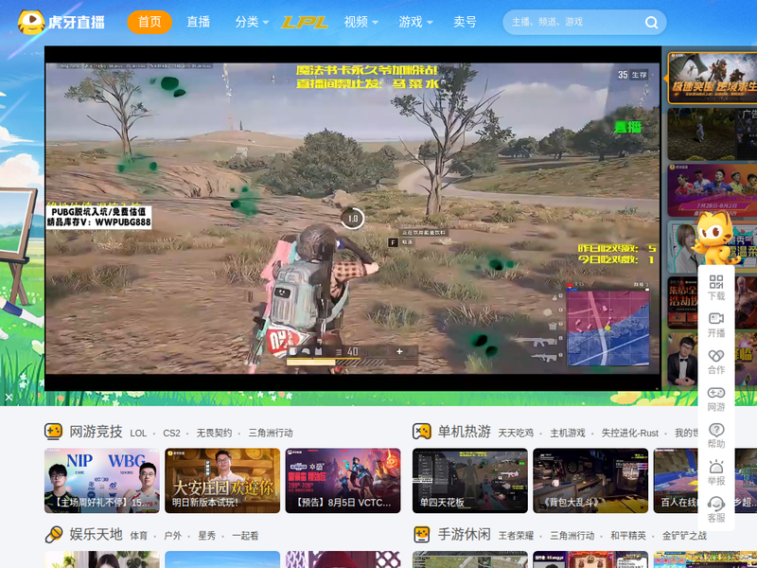The height and width of the screenshot is (568, 757).
Task: Contact 客服 customer service icon
Action: pos(716,510)
